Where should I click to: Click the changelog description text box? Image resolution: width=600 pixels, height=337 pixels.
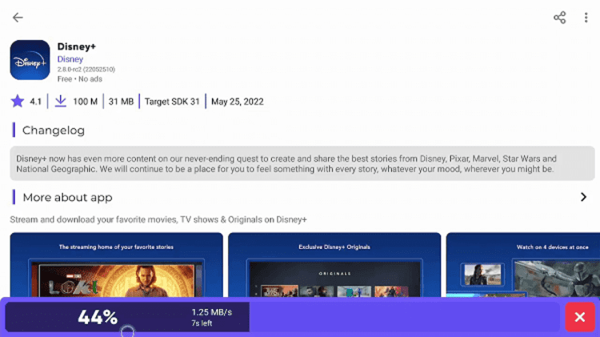point(302,164)
